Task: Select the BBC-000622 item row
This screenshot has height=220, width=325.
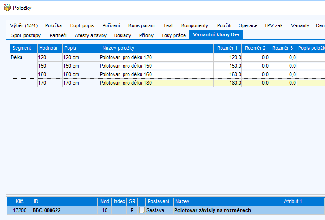Action: pyautogui.click(x=47, y=210)
